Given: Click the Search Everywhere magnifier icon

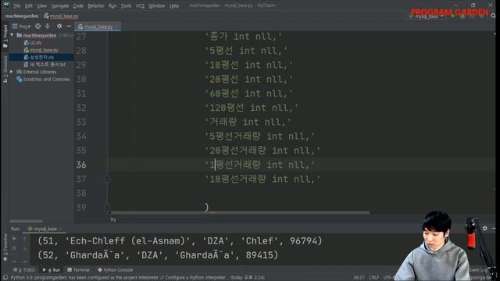Looking at the screenshot, I should click(x=494, y=16).
